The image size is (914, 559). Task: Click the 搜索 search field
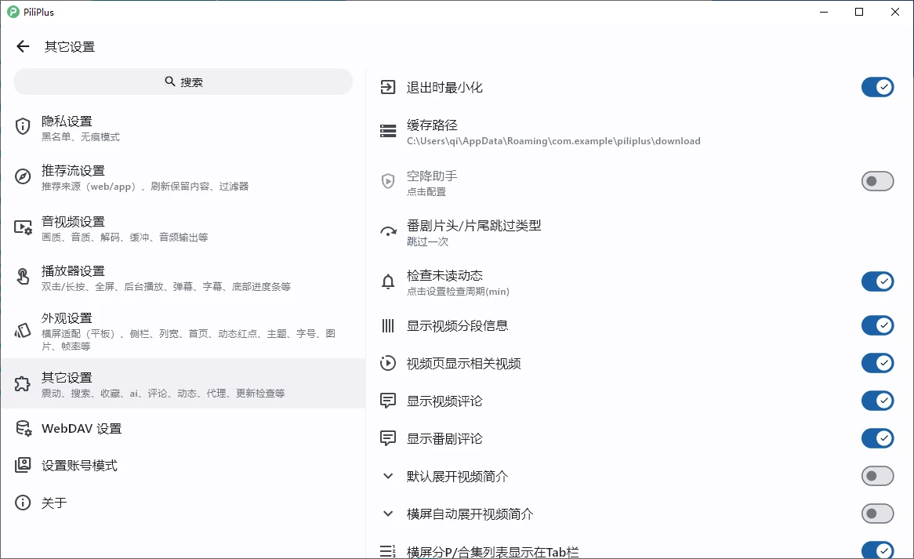click(x=183, y=81)
